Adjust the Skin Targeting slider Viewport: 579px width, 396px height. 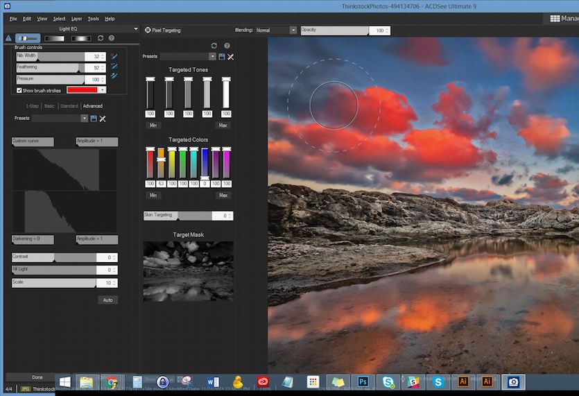[178, 216]
